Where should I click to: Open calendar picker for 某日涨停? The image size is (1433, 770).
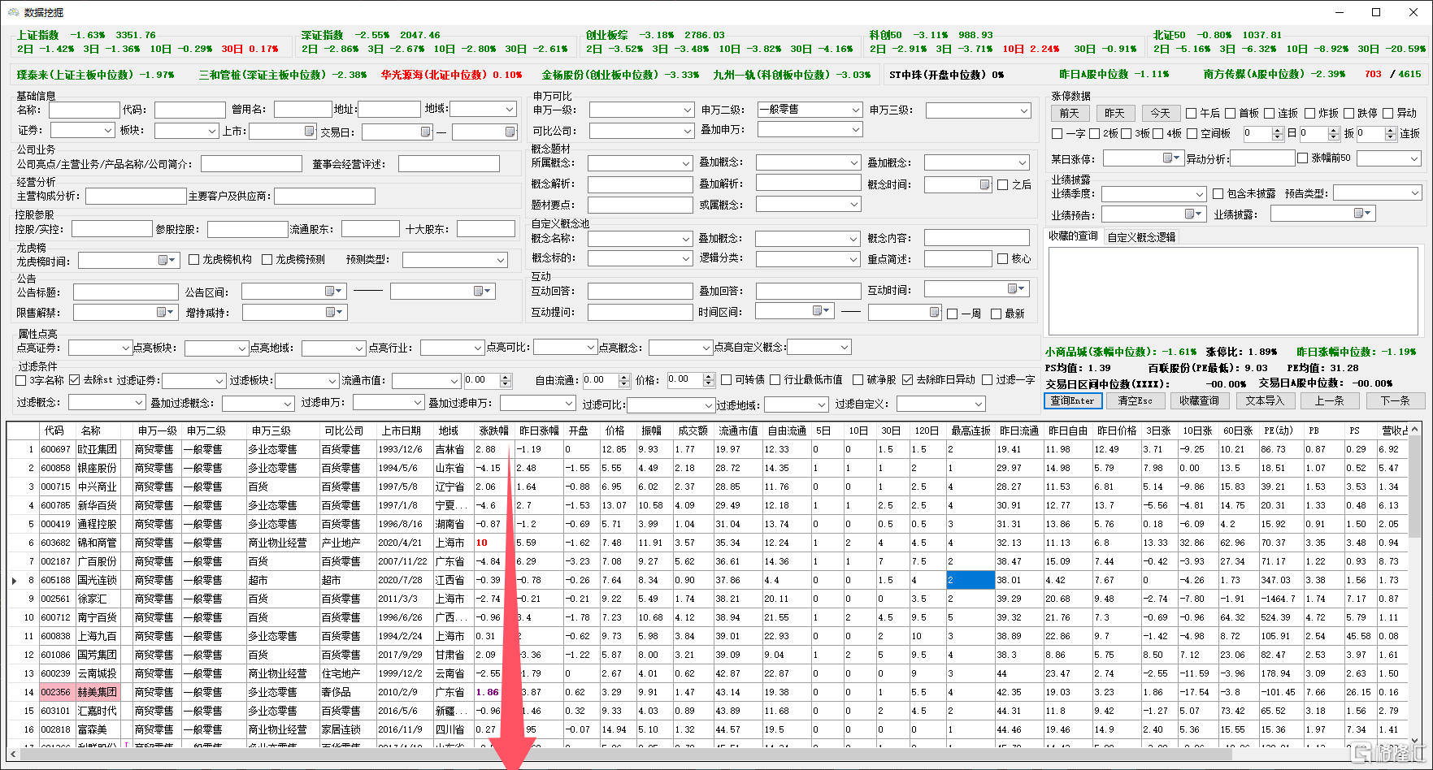coord(1171,158)
